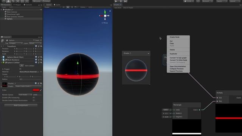Open Sphere Collider settings gear
This screenshot has height=136, width=242.
41,63
